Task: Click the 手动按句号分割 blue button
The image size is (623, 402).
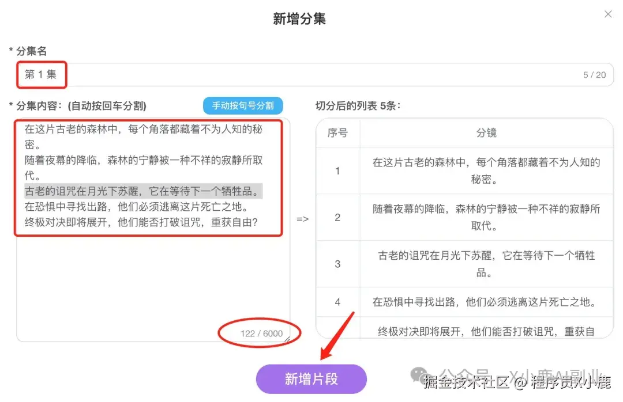Action: coord(243,105)
